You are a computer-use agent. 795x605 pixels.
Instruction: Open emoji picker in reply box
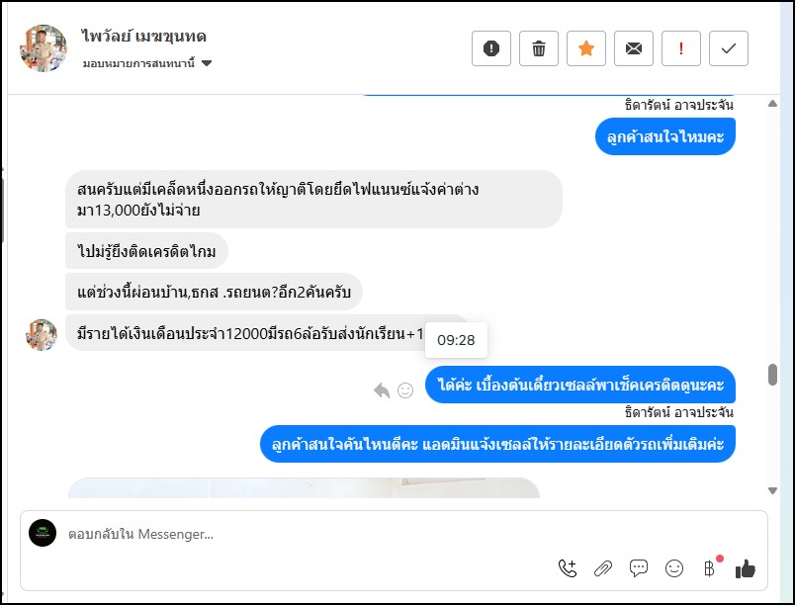coord(674,567)
